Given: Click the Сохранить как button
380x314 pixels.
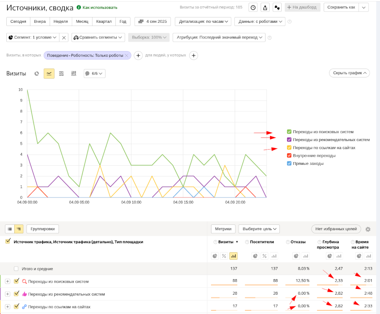Looking at the screenshot, I should coord(341,8).
